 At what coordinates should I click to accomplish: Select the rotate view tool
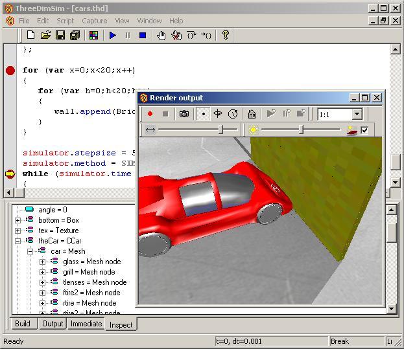233,114
